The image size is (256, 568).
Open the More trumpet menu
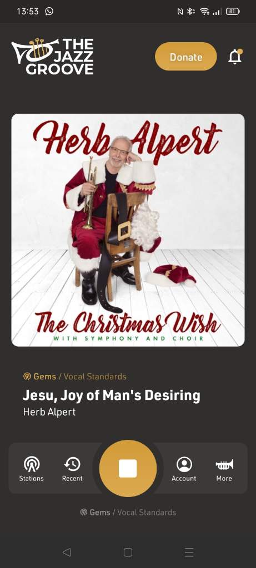224,469
